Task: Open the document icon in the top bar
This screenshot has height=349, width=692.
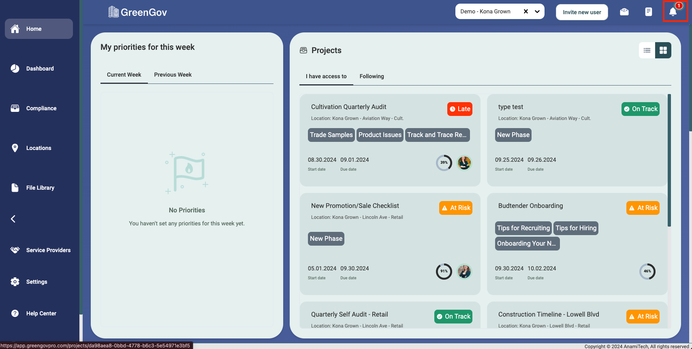Action: point(649,12)
